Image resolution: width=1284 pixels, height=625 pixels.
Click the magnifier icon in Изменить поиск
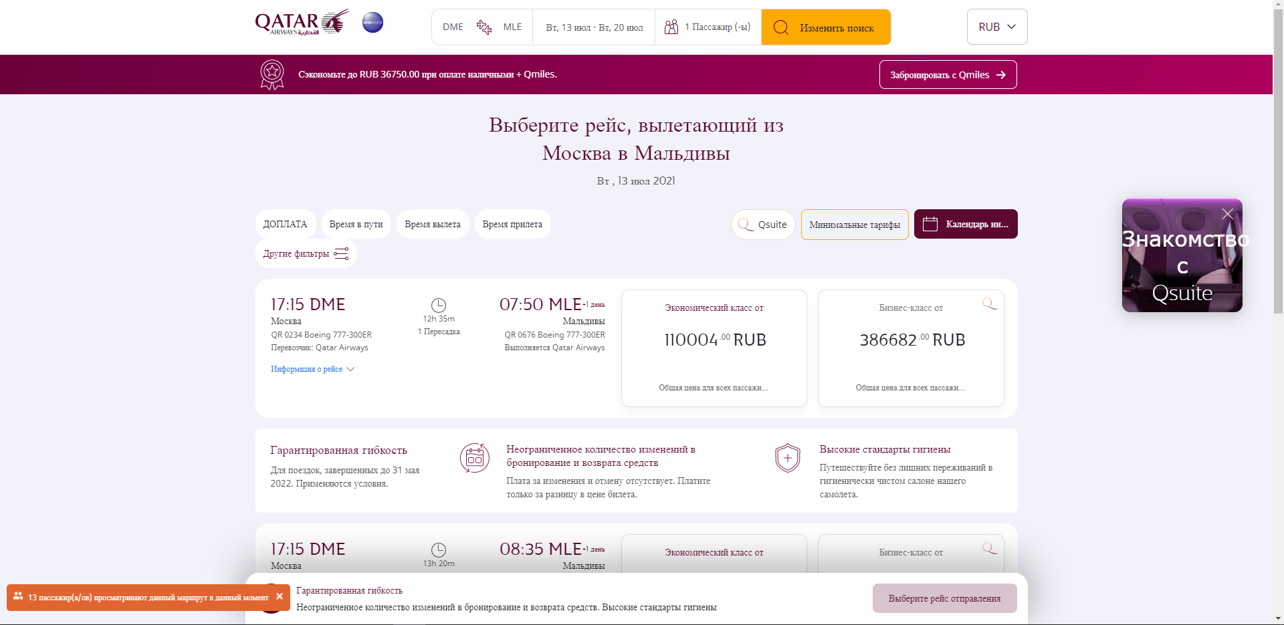(780, 27)
